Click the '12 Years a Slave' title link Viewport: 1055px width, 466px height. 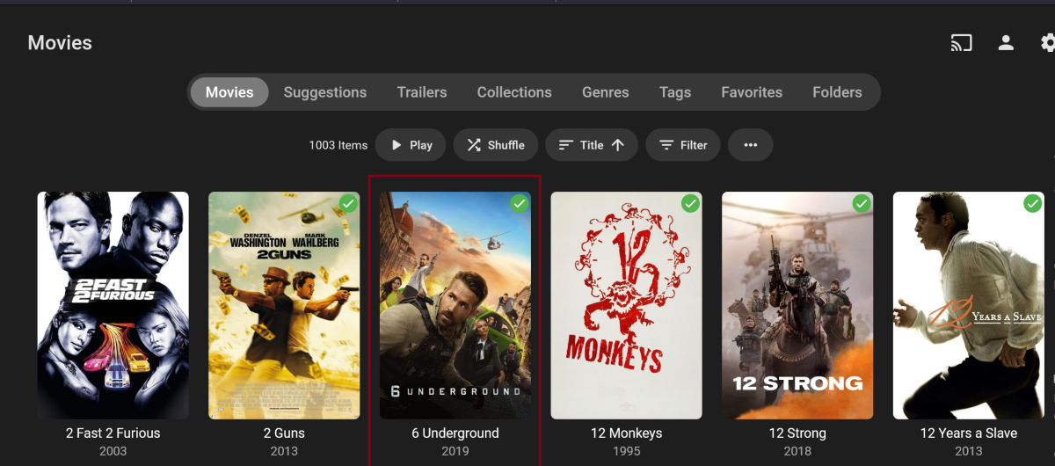click(x=969, y=433)
